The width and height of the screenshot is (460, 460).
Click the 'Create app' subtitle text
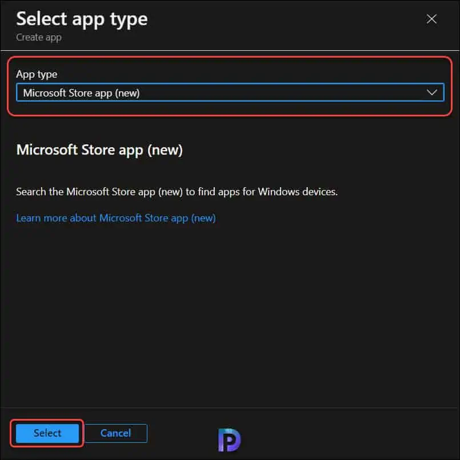coord(39,38)
